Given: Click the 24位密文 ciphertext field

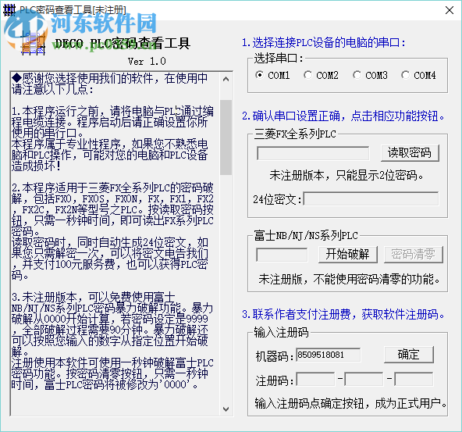Looking at the screenshot, I should (x=371, y=198).
